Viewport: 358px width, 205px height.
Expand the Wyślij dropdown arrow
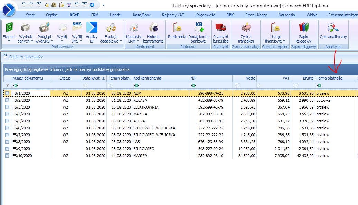click(x=62, y=41)
